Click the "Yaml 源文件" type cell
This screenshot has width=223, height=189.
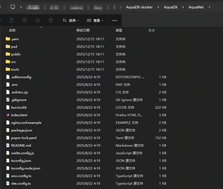(x=125, y=138)
